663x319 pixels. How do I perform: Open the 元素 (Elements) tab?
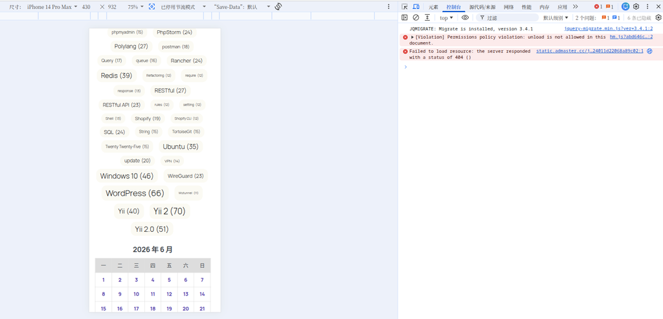pyautogui.click(x=433, y=6)
